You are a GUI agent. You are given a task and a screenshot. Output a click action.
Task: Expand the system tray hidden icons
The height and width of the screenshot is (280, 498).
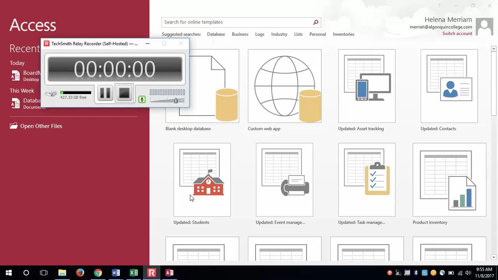(389, 273)
